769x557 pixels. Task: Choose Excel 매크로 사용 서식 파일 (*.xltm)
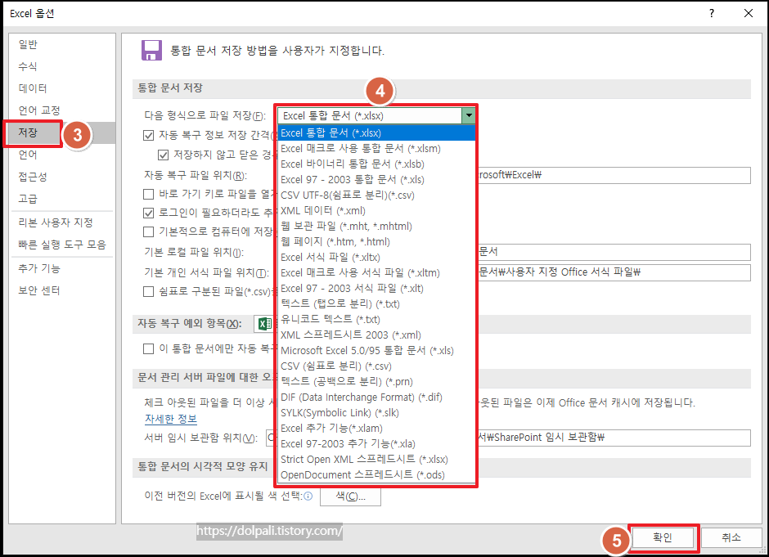[x=376, y=273]
